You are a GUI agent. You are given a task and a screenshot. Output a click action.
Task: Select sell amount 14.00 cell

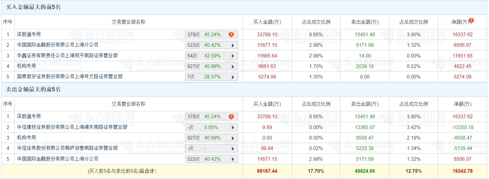(365, 56)
